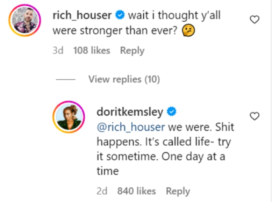Screen dimensions: 272x202
Task: Like doritkemsley's reply with the heart
Action: (x=254, y=116)
